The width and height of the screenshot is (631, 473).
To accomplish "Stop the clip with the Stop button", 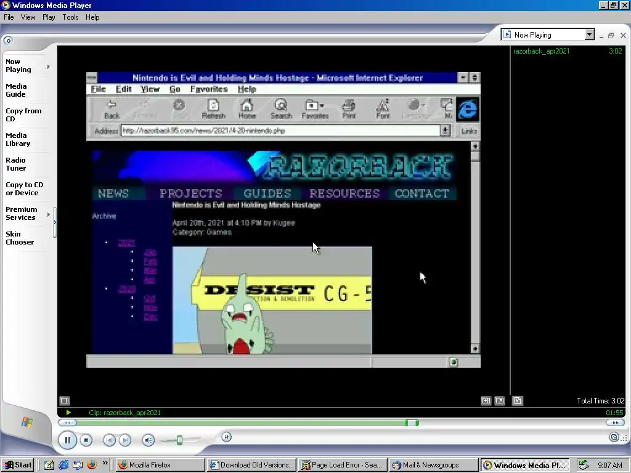I will [86, 440].
